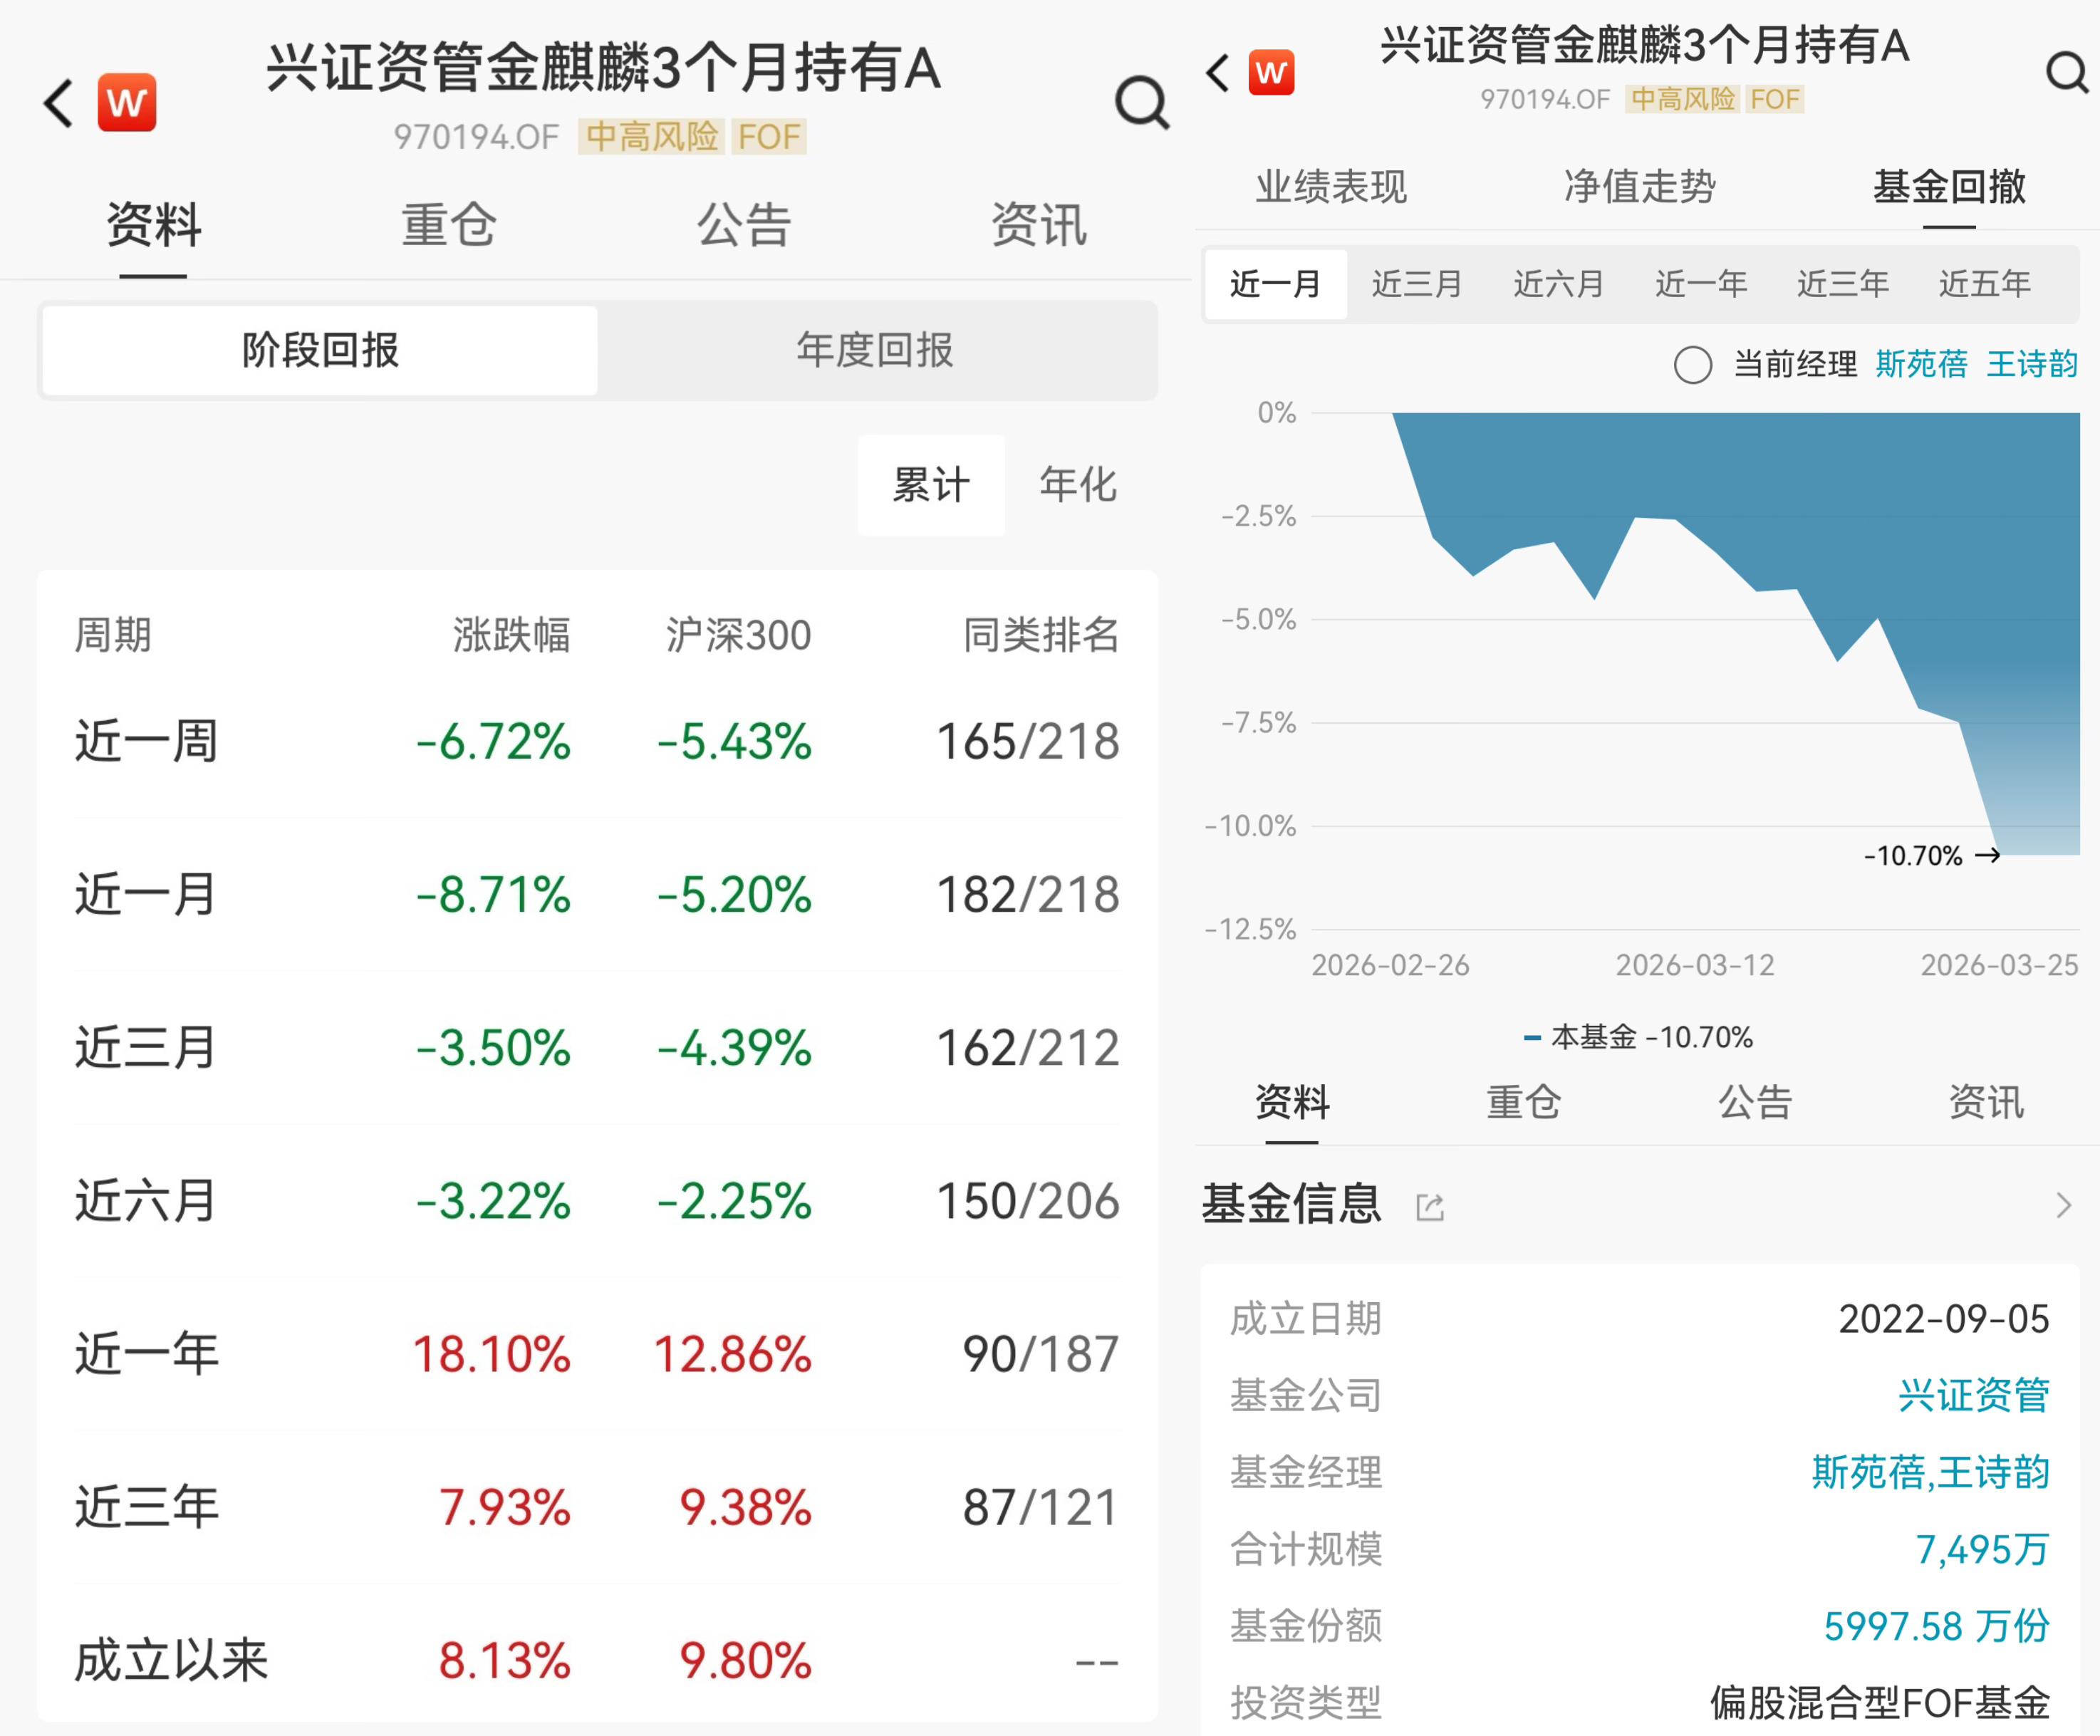2100x1736 pixels.
Task: Open the 公告 tab in right panel
Action: point(1755,1103)
